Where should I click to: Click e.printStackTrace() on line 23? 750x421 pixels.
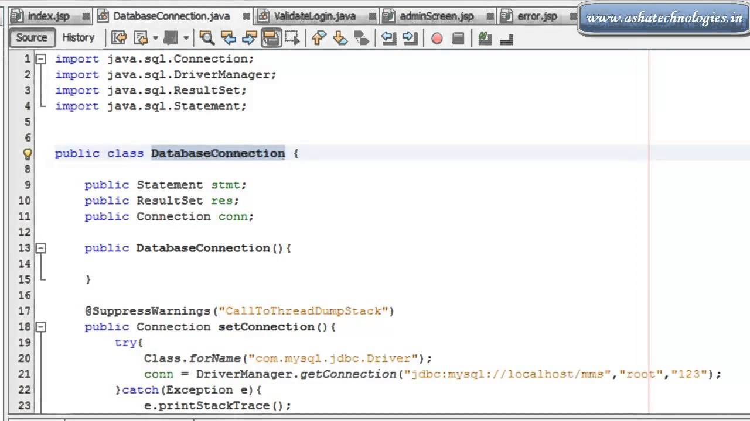217,406
